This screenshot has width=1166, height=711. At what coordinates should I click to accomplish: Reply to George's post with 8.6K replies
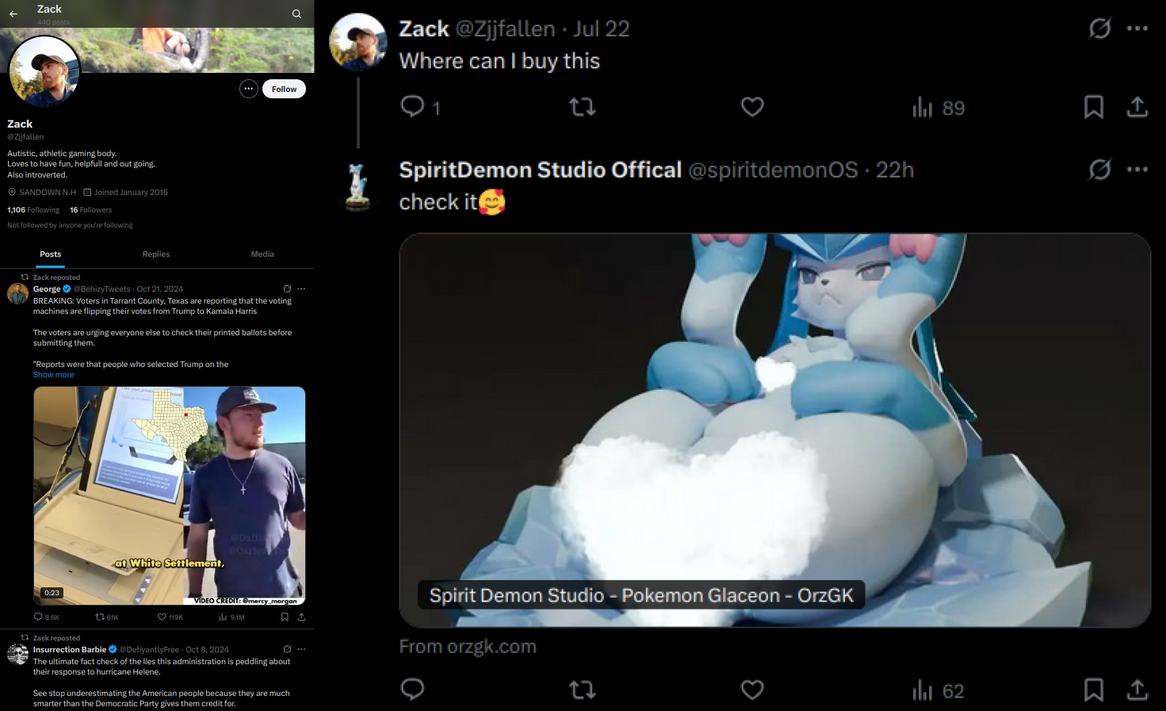(x=47, y=617)
